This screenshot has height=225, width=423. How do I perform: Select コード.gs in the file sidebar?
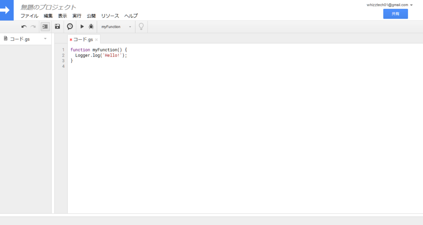[20, 39]
